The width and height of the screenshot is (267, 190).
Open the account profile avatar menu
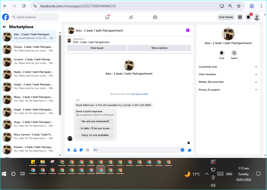click(x=257, y=17)
